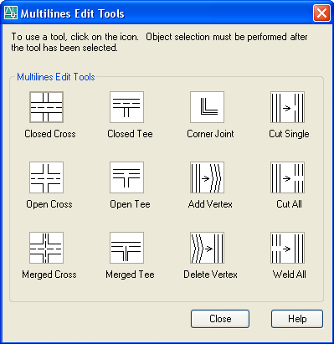Click the Close button

coord(220,319)
